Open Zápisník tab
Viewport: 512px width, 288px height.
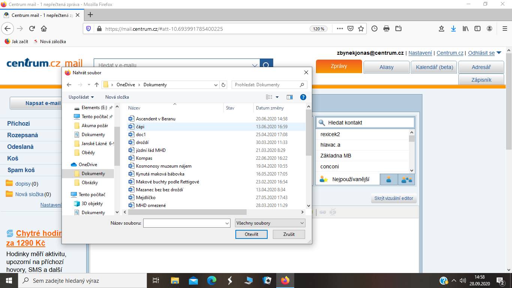(x=481, y=79)
